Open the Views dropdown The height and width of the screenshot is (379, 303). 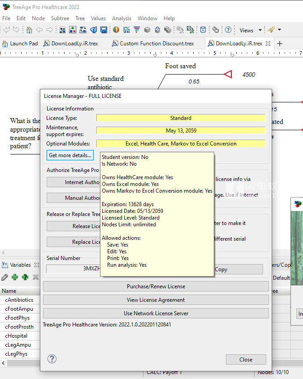(x=251, y=30)
